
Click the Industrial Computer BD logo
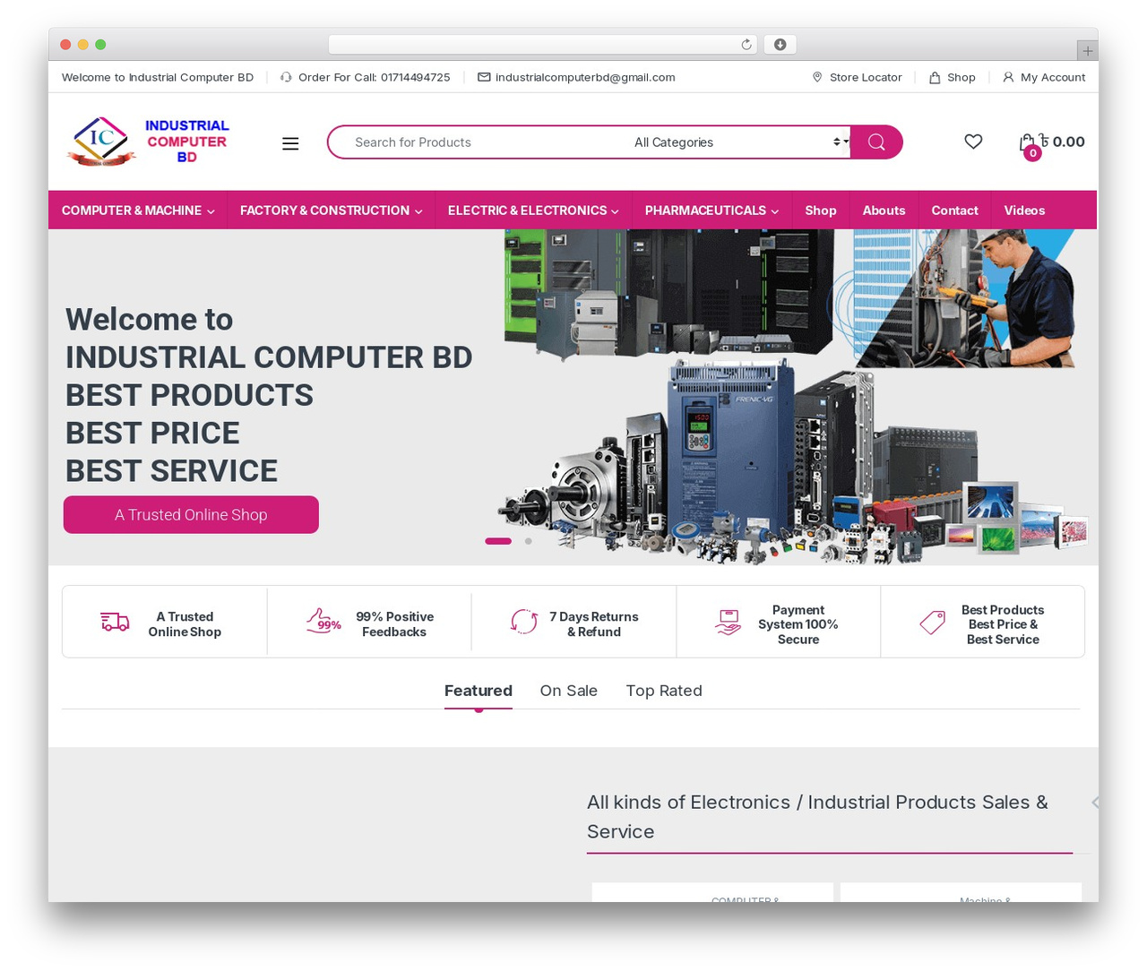pyautogui.click(x=149, y=142)
